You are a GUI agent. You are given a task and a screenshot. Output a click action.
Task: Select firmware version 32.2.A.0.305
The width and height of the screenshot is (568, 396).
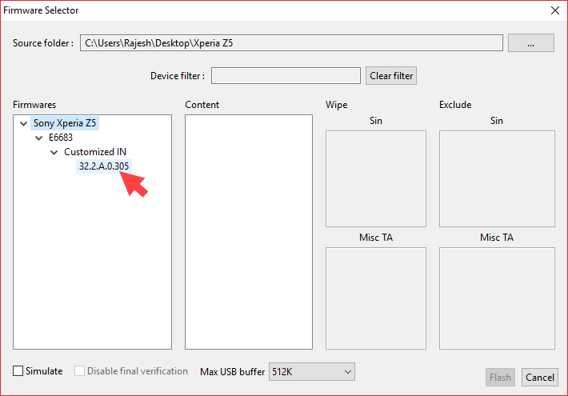pos(104,166)
